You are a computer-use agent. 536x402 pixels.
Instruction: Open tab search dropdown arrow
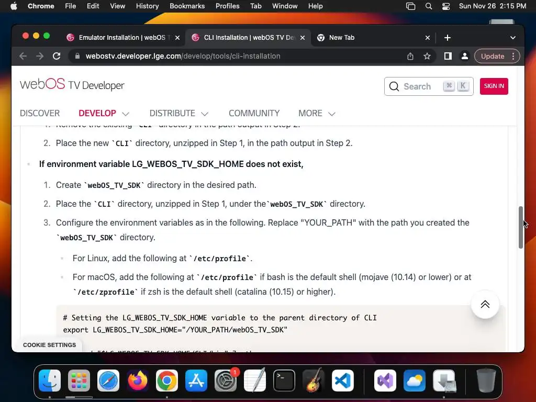[513, 38]
